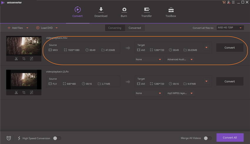250x144 pixels.
Task: Click the 30.03MB target size value
Action: pos(192,50)
